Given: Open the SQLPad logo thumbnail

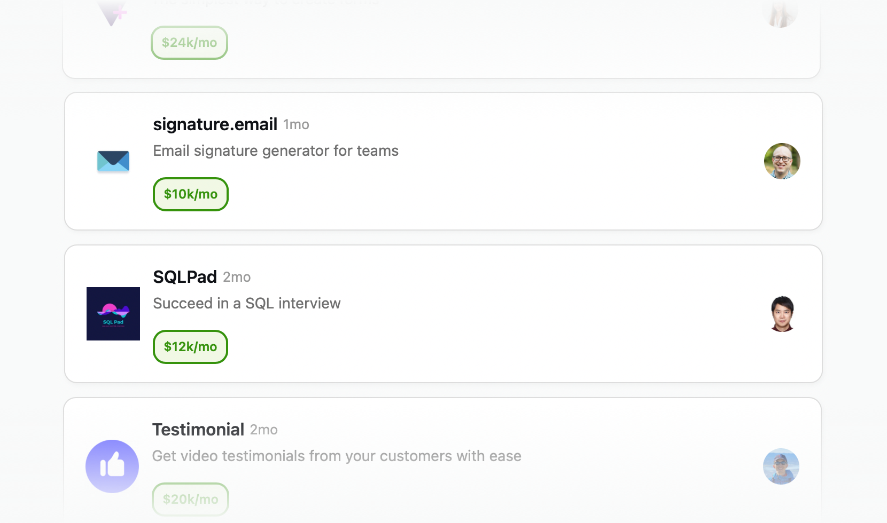Looking at the screenshot, I should pos(113,314).
